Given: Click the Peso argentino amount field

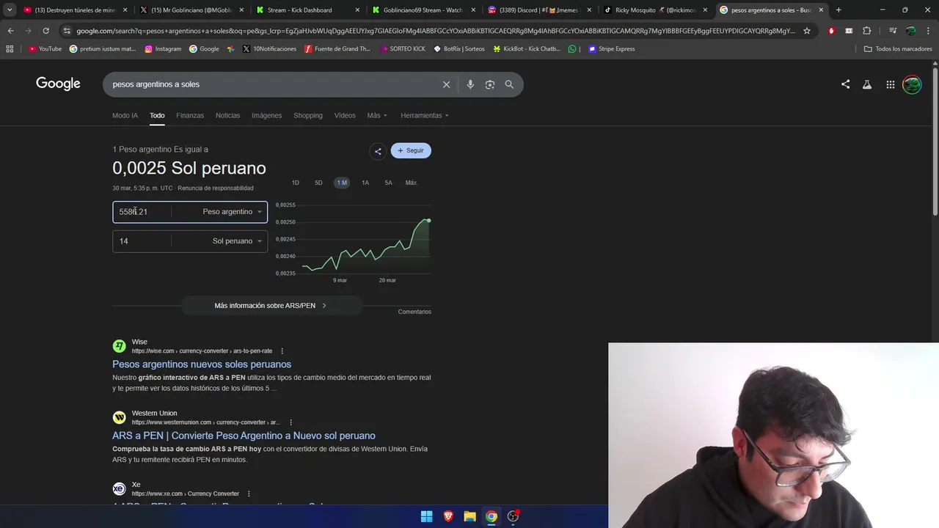Looking at the screenshot, I should tap(142, 212).
